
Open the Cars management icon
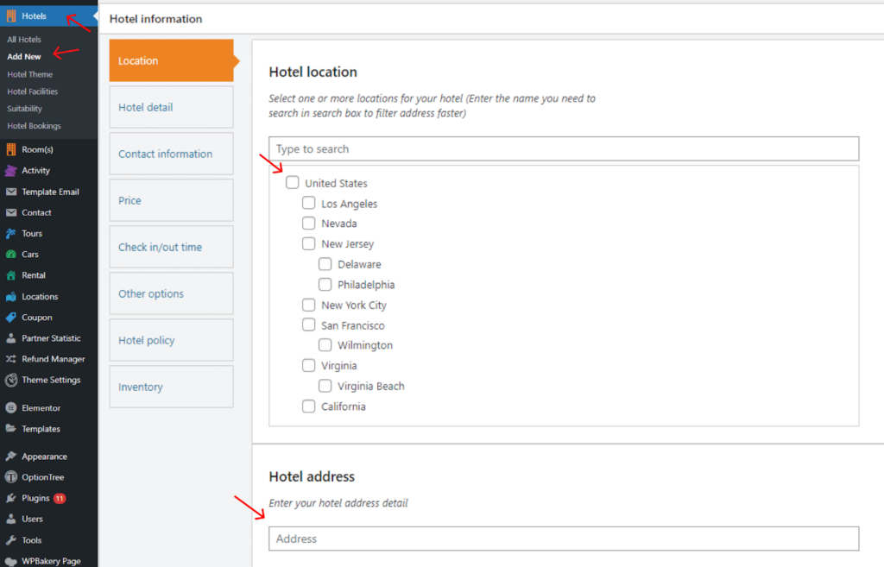point(10,254)
